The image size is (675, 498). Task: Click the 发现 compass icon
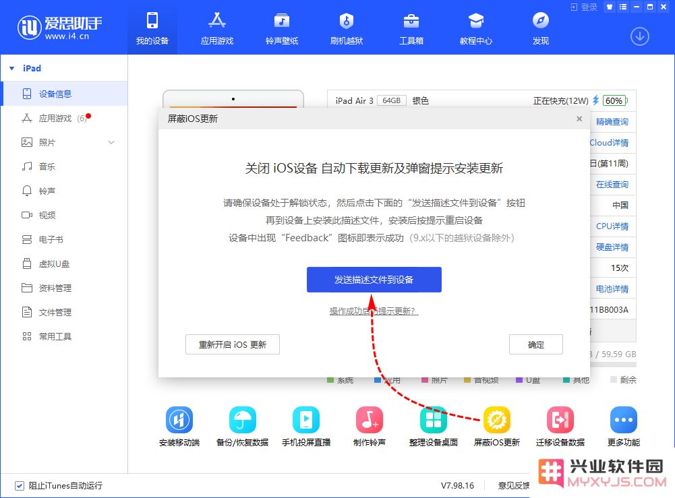coord(541,21)
